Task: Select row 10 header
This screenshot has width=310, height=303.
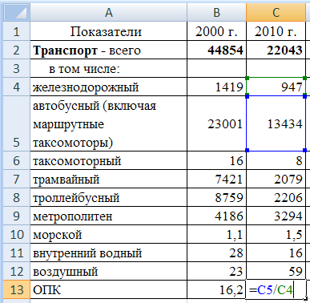Action: click(17, 234)
